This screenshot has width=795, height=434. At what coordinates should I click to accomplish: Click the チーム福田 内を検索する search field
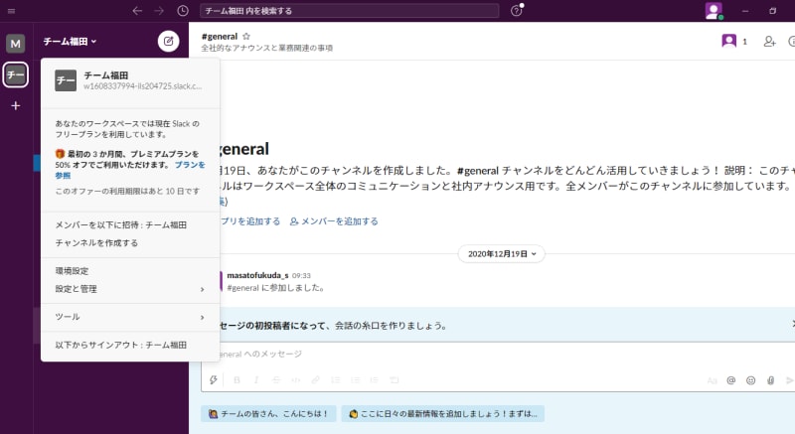[350, 11]
